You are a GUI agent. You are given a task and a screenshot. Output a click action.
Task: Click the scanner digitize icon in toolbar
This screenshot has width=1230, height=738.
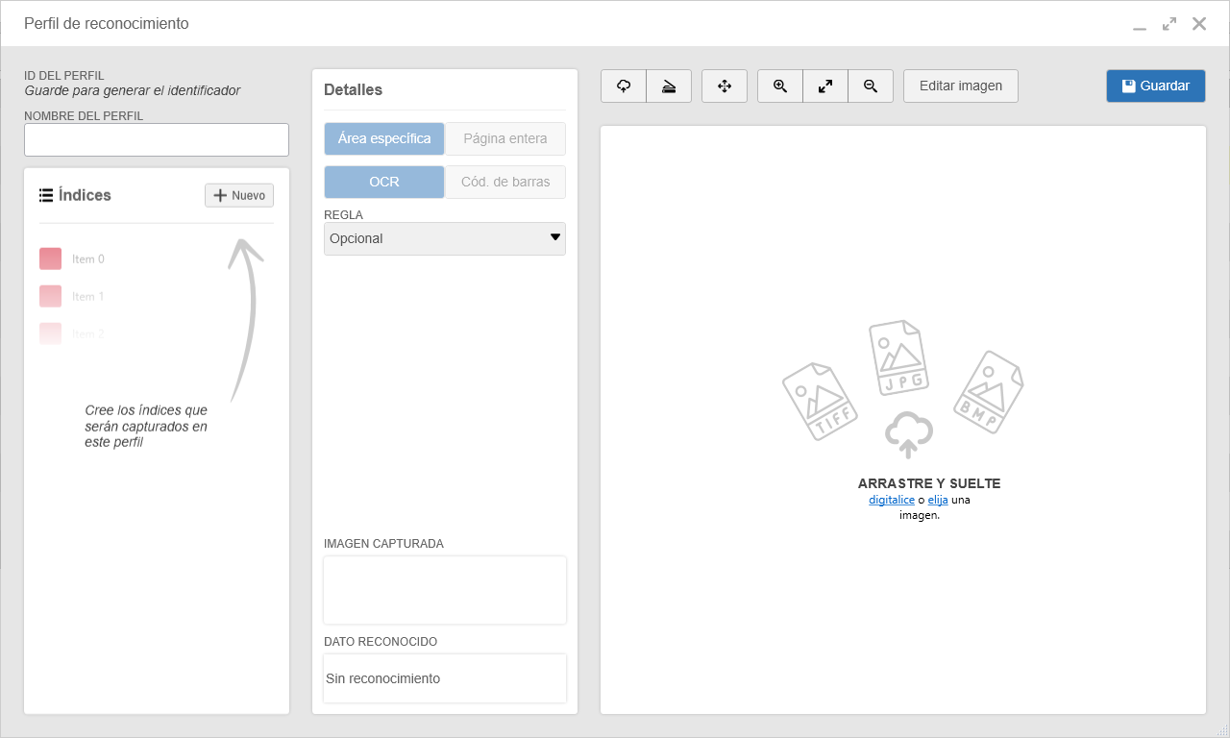tap(669, 86)
